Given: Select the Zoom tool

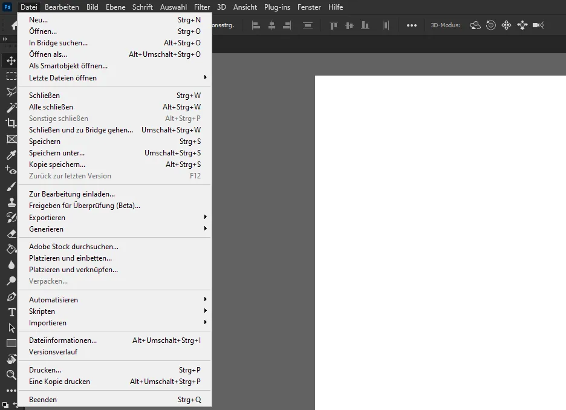Looking at the screenshot, I should point(11,375).
